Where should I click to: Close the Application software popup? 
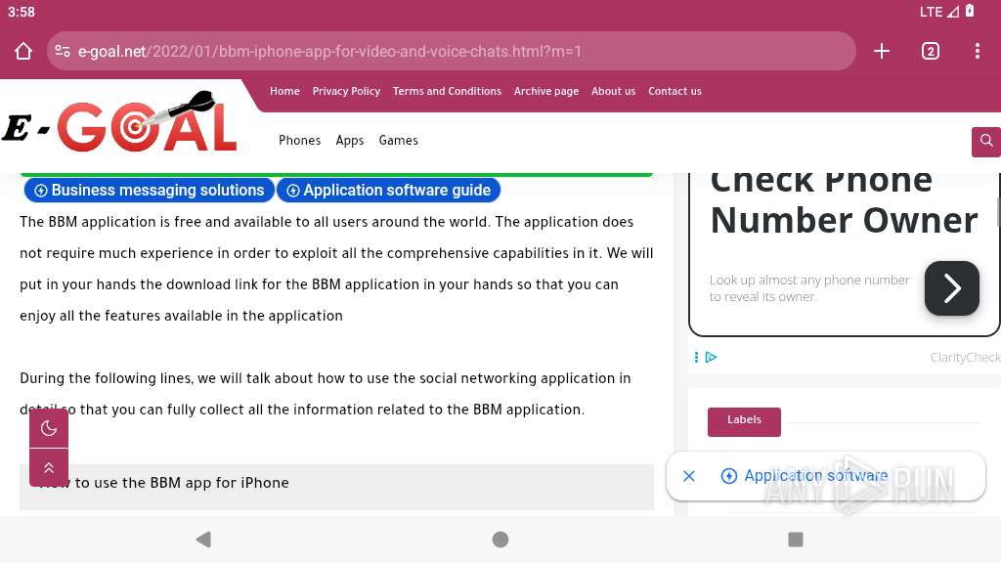pyautogui.click(x=689, y=476)
